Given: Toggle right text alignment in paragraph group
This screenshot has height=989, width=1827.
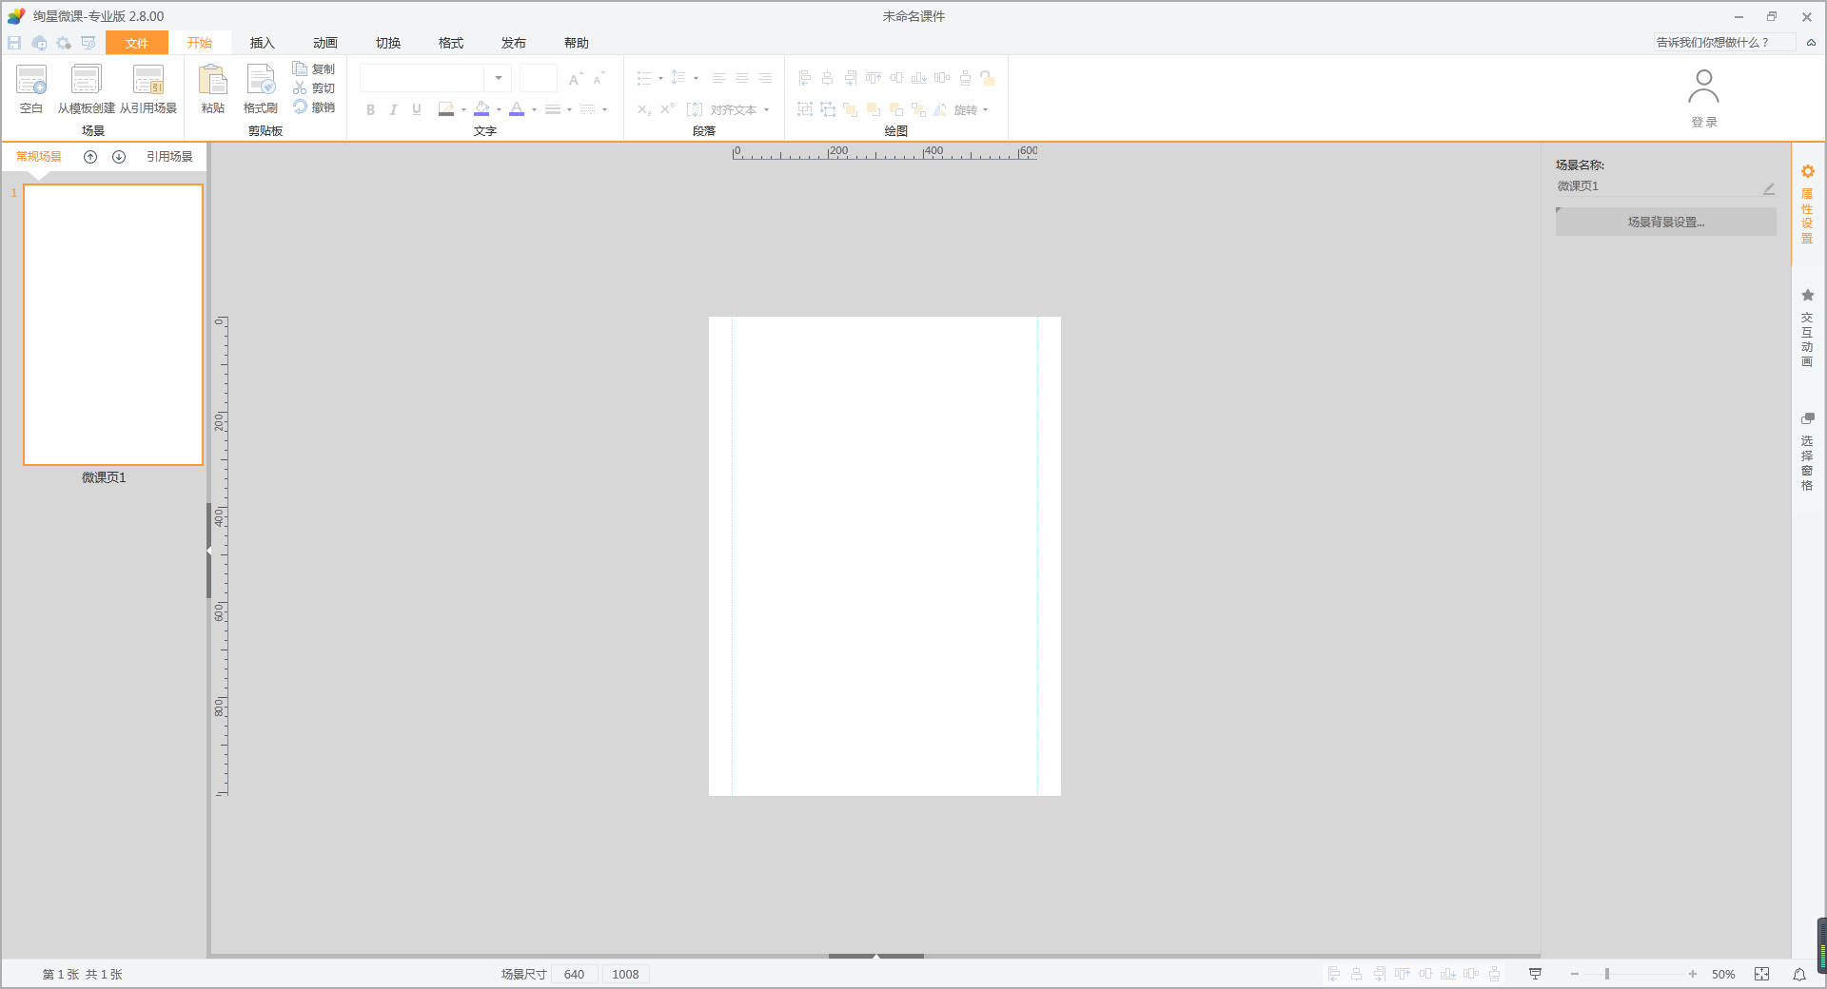Looking at the screenshot, I should point(765,78).
